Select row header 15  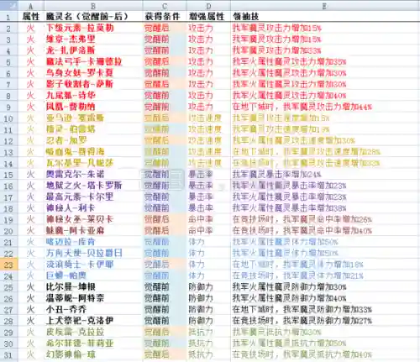tap(9, 175)
